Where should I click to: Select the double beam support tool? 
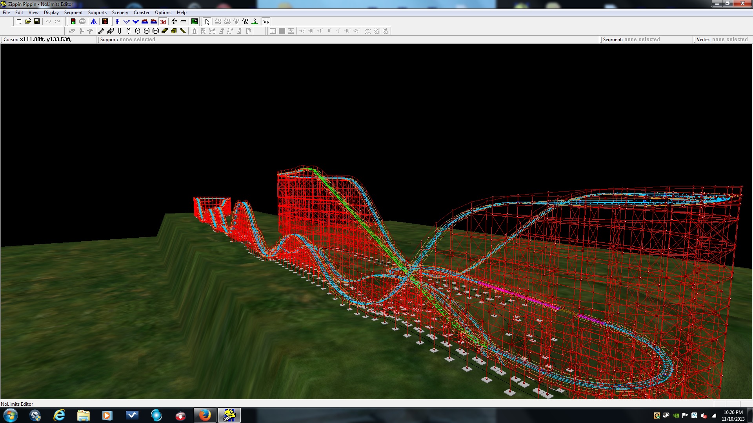coord(111,31)
